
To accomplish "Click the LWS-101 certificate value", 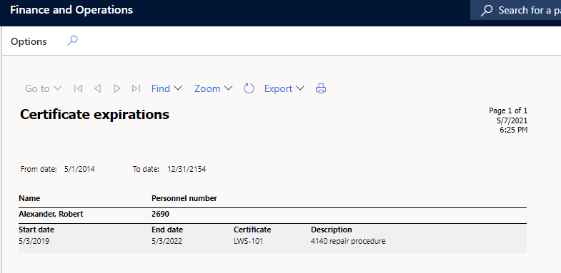I will click(248, 241).
